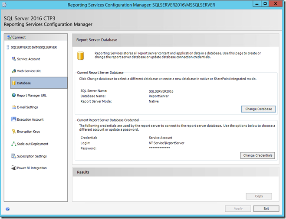Screen dimensions: 286x219
Task: Click the E-mail Settings envelope icon
Action: [x=13, y=107]
